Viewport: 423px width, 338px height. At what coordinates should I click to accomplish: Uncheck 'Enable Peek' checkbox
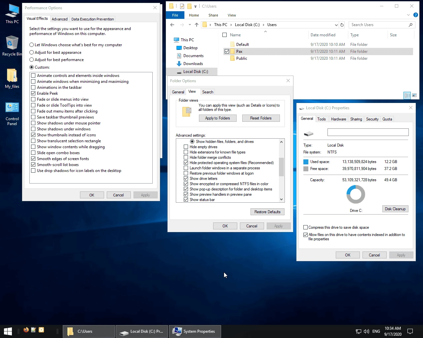(33, 93)
